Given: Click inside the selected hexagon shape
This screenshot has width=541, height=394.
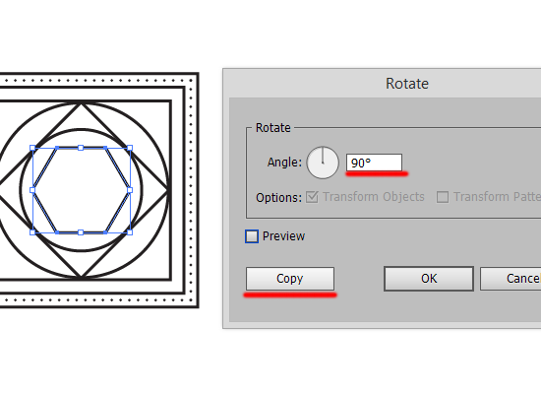Looking at the screenshot, I should (x=81, y=190).
